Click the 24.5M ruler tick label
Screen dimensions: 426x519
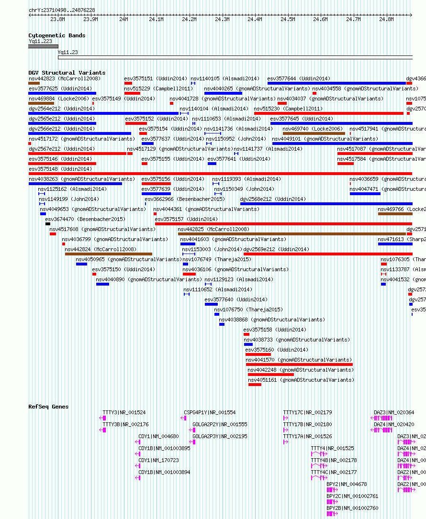[x=288, y=19]
